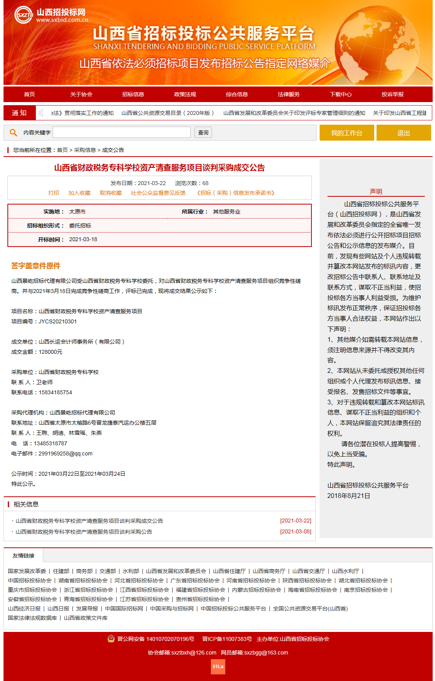The image size is (435, 681).
Task: Focus the 内容关键字 search input field
Action: pyautogui.click(x=121, y=132)
